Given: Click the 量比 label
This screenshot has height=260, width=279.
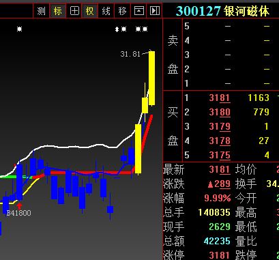Looking at the screenshot, I should [246, 241].
